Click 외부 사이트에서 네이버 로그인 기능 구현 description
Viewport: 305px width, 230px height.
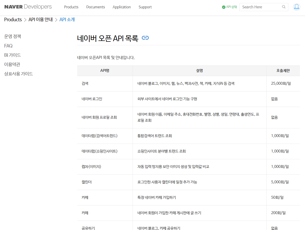[167, 99]
